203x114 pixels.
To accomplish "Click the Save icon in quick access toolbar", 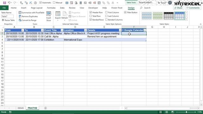I will click(4, 3).
